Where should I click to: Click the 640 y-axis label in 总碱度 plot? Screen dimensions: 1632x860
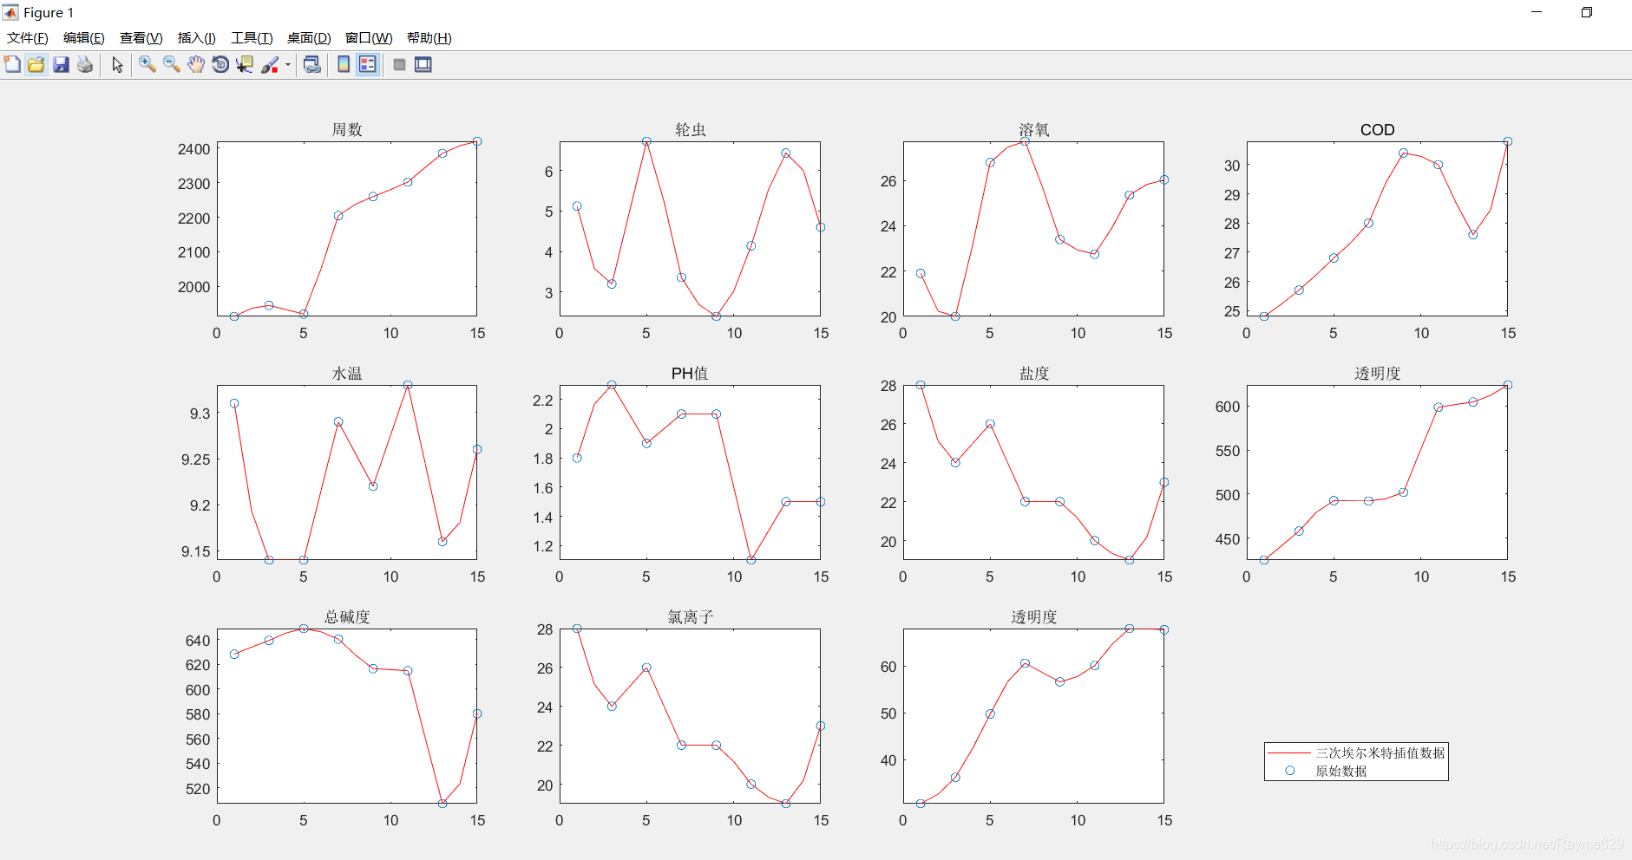(x=198, y=641)
